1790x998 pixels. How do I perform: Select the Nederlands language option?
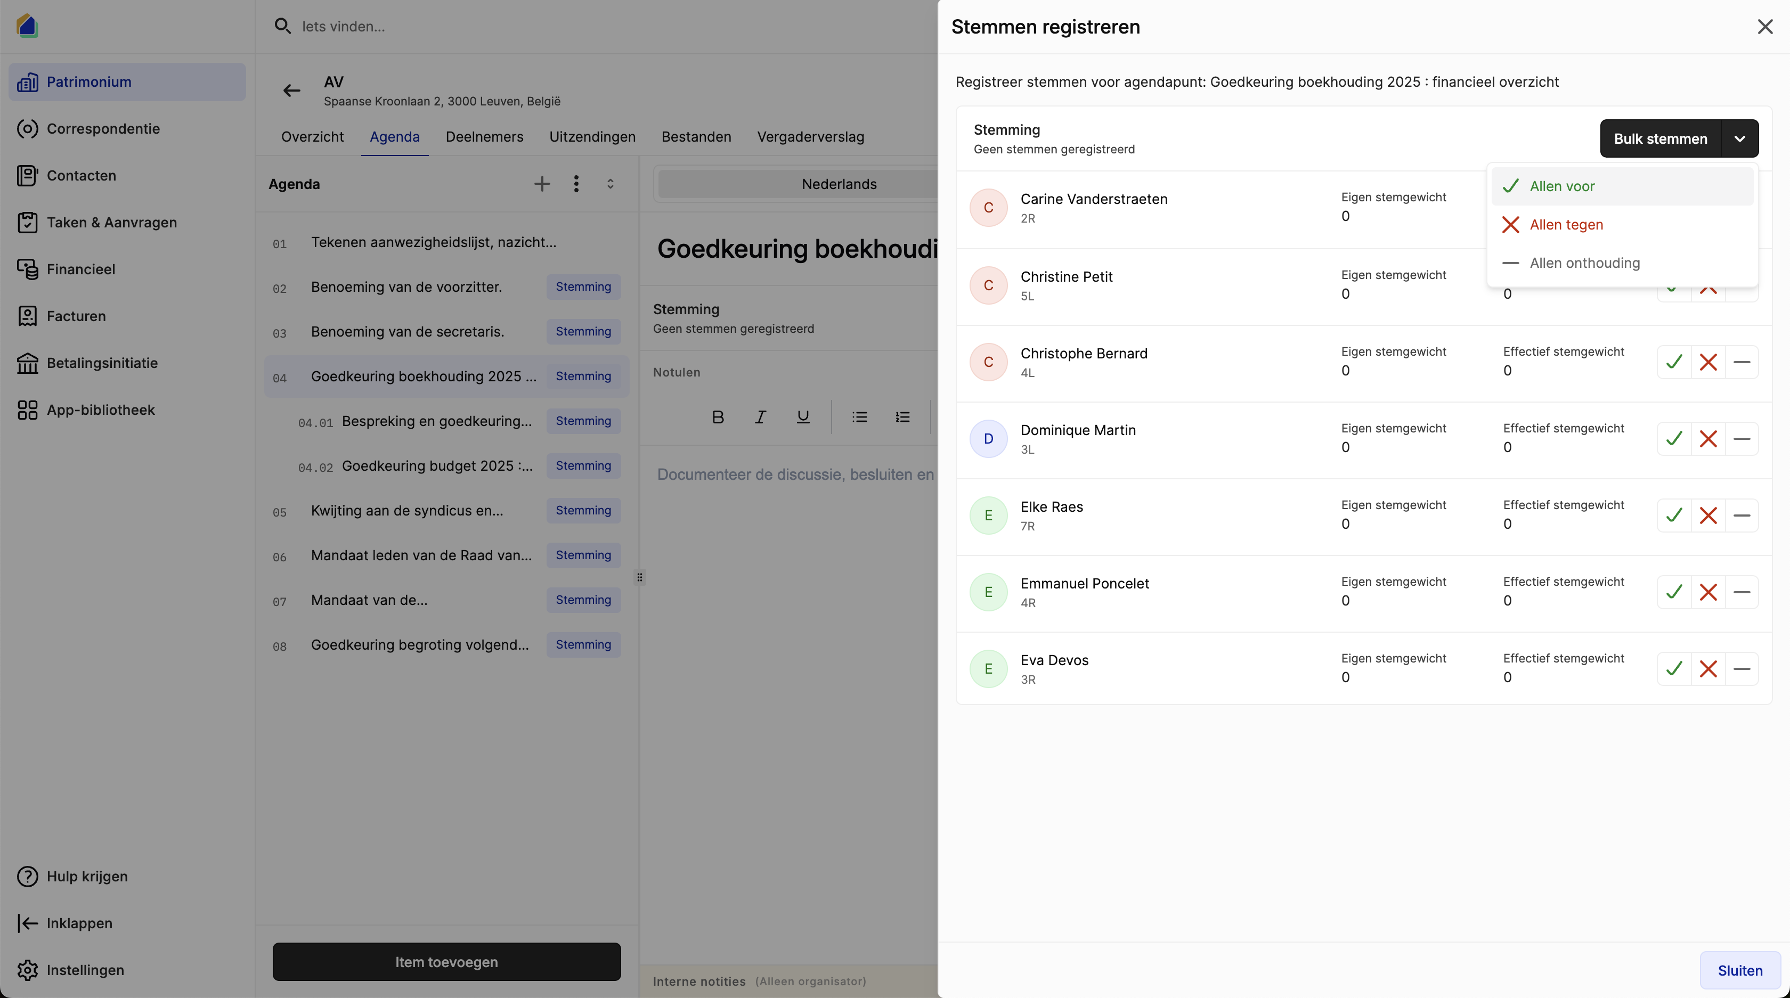tap(839, 184)
